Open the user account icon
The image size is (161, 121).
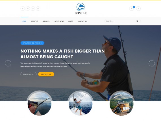pyautogui.click(x=138, y=9)
